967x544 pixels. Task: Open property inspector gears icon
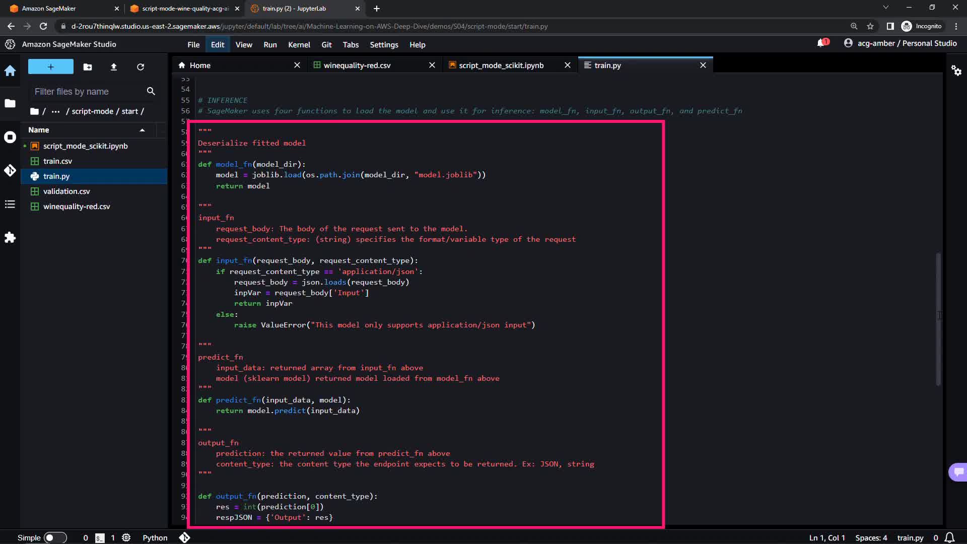[956, 71]
